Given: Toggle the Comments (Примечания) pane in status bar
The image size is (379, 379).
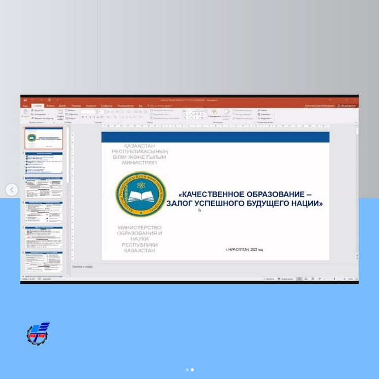Looking at the screenshot, I should [x=285, y=279].
